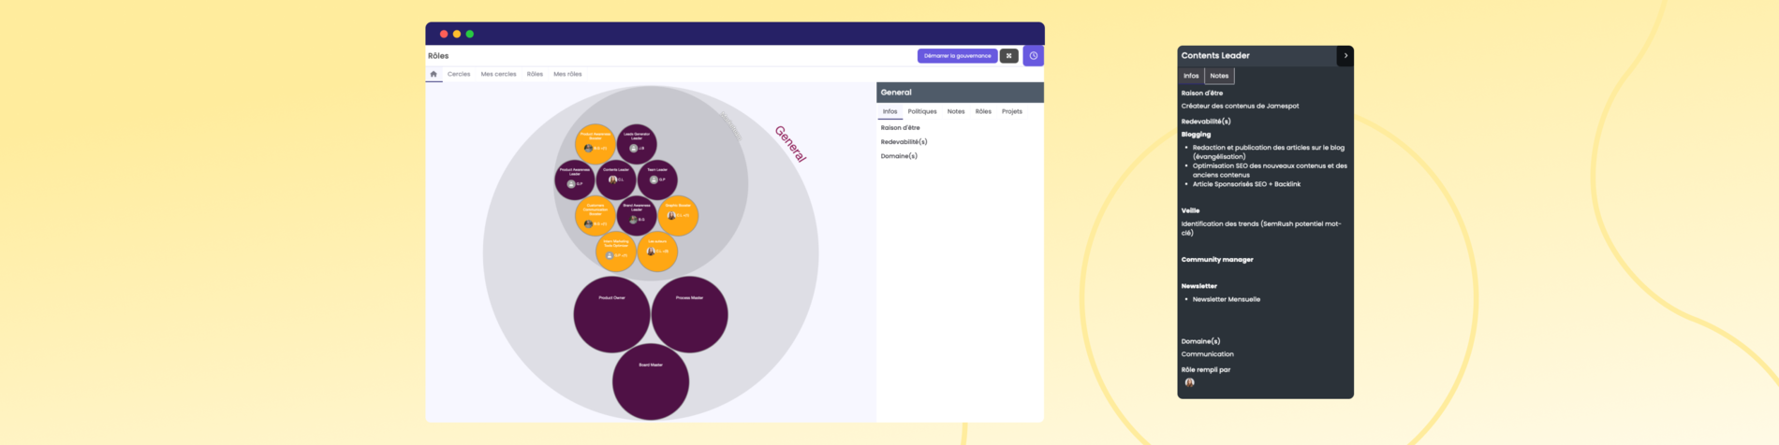Click the Contents Leader panel title
This screenshot has height=445, width=1779.
point(1215,56)
